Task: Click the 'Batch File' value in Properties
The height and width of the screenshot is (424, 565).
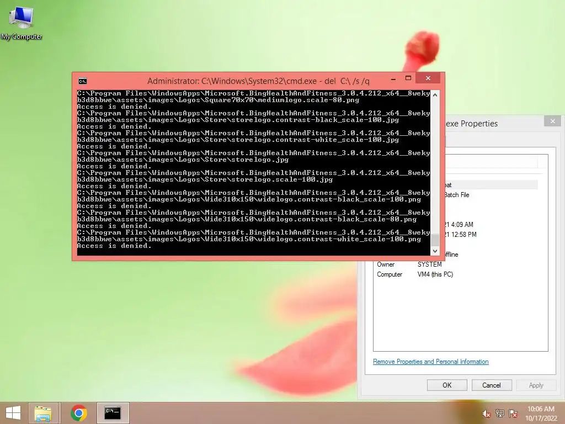Action: pos(457,195)
